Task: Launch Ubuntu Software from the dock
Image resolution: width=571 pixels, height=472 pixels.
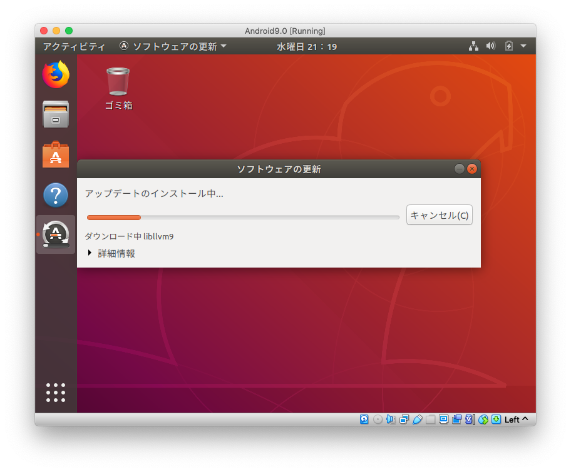Action: tap(56, 154)
